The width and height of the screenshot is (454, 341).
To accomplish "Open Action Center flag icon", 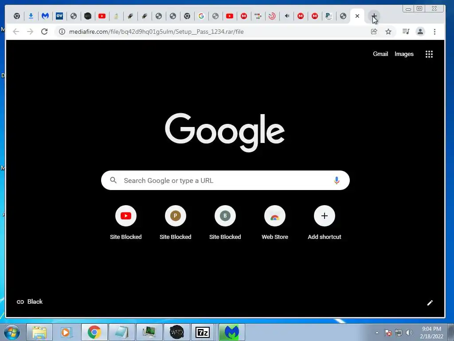I will (x=388, y=333).
